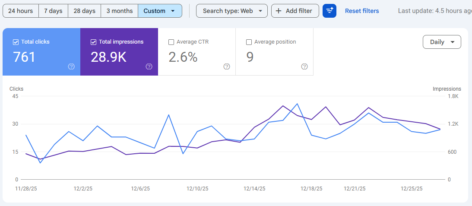Click the 1.2K impressions axis label
The image size is (472, 206).
click(453, 124)
